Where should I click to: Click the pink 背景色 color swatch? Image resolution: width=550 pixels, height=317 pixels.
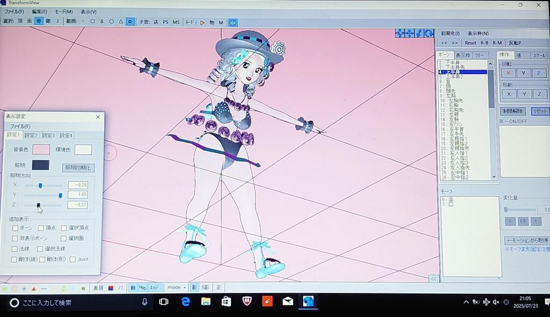(x=41, y=149)
